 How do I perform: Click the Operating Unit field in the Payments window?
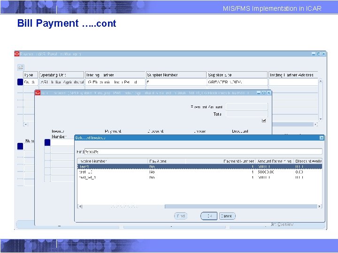point(61,82)
